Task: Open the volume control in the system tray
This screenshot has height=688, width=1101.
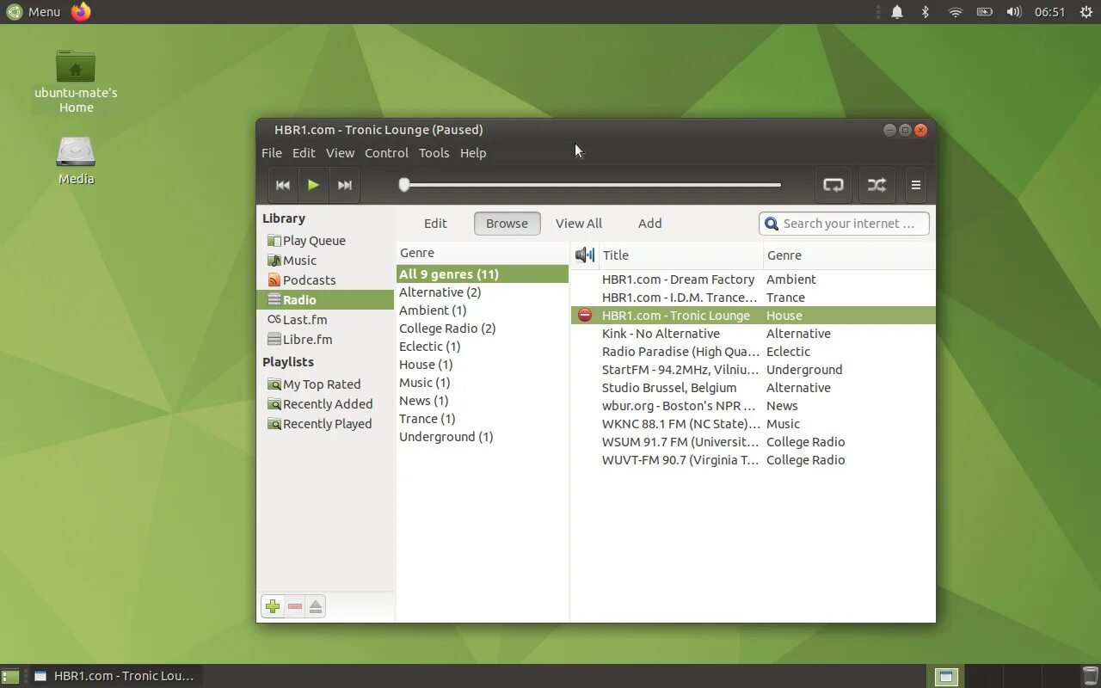Action: point(1013,12)
